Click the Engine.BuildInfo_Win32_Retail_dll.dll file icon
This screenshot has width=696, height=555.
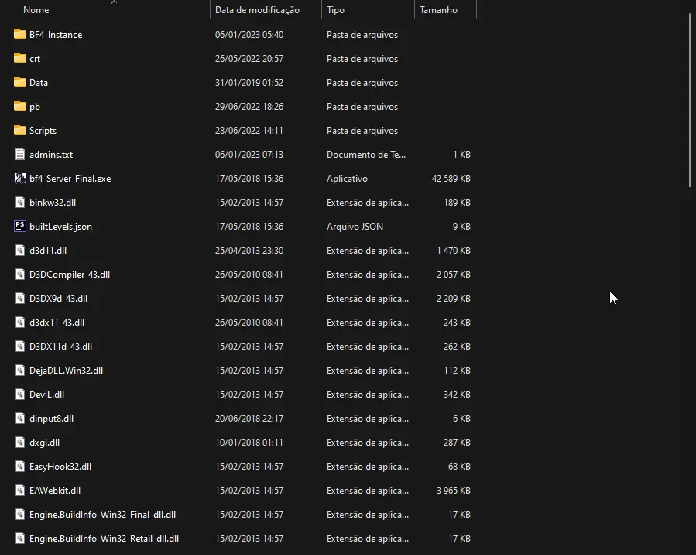pyautogui.click(x=20, y=538)
